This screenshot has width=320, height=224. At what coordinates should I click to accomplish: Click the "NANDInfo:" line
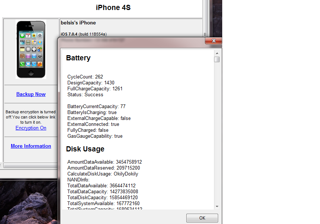click(x=79, y=180)
